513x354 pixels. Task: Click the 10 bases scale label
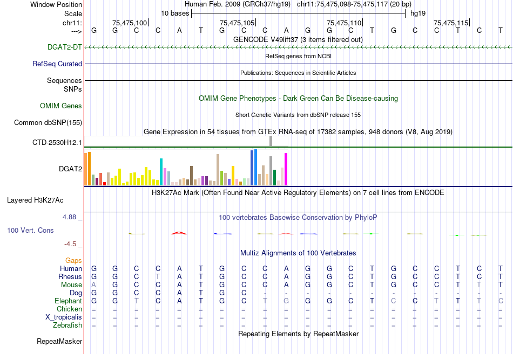[x=175, y=13]
